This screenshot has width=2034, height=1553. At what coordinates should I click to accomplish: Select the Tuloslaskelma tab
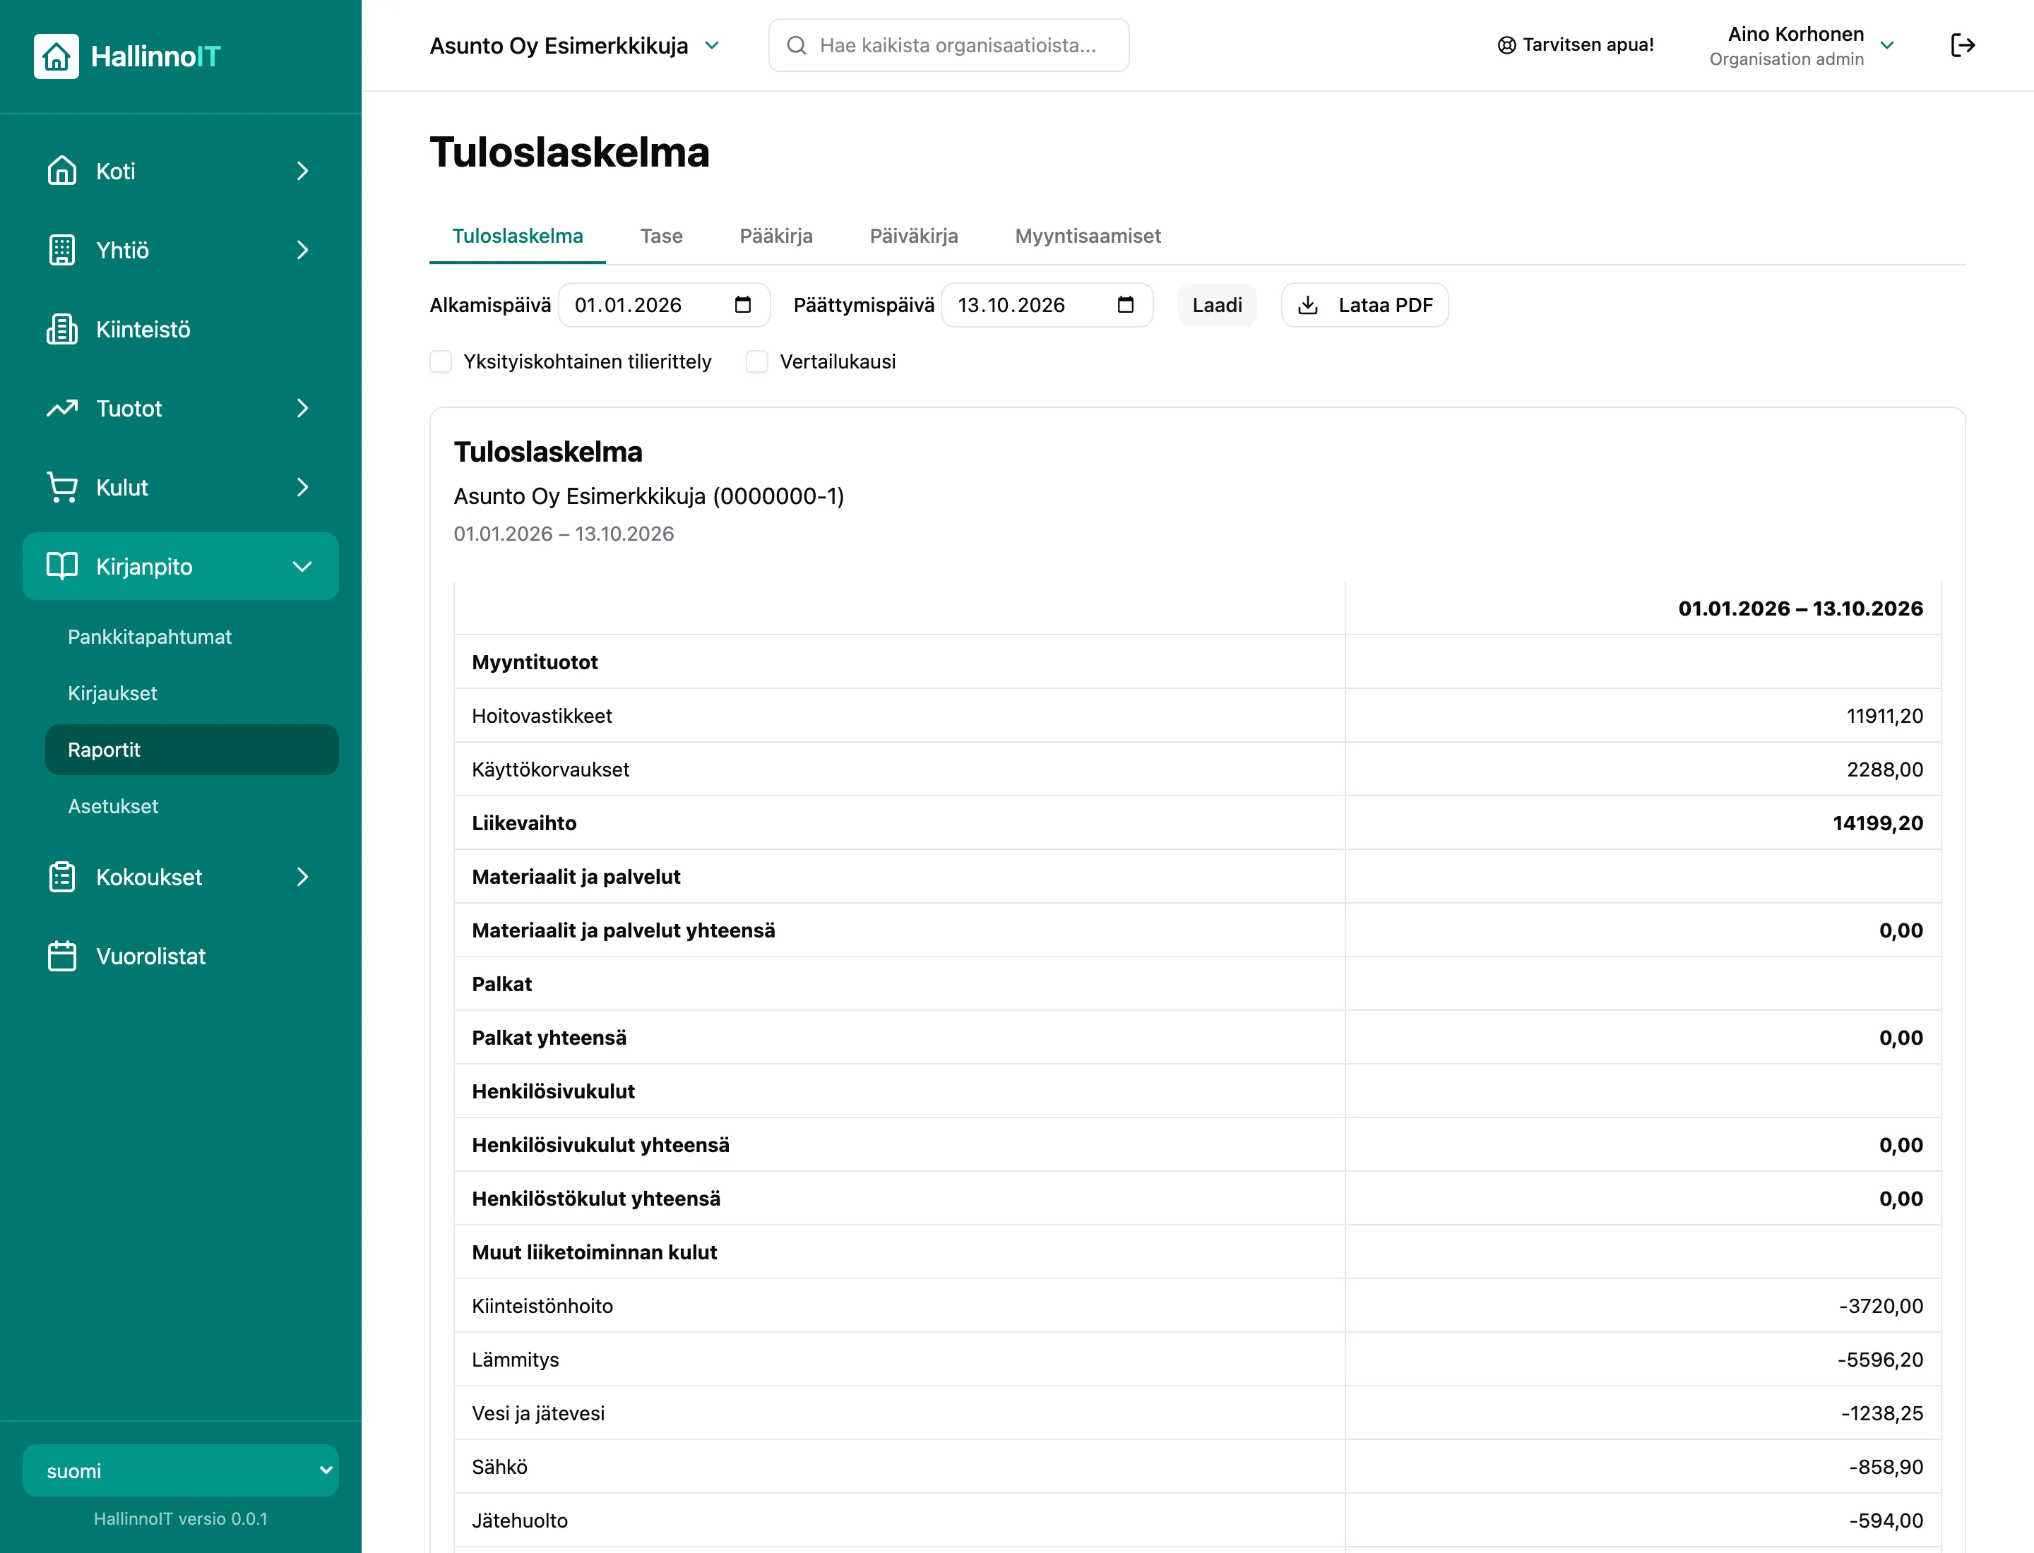[x=518, y=236]
